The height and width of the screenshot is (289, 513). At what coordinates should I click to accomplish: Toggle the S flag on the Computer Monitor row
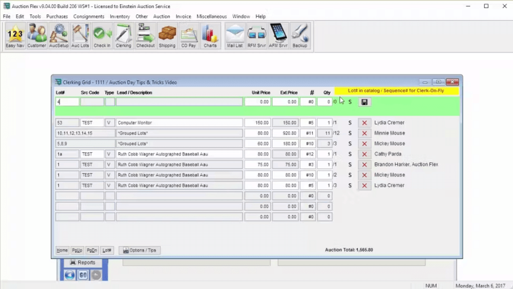tap(350, 123)
